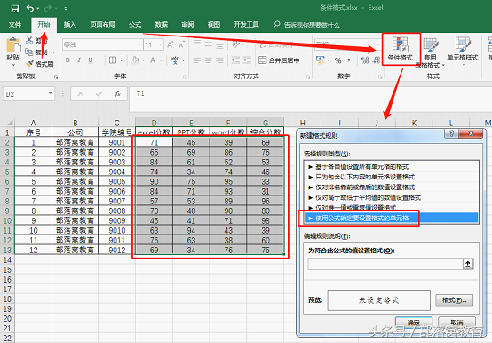Click the Comma Style icon

pos(349,60)
